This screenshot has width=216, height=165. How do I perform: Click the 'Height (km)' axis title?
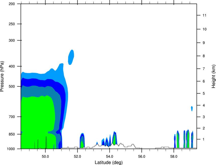(213, 76)
